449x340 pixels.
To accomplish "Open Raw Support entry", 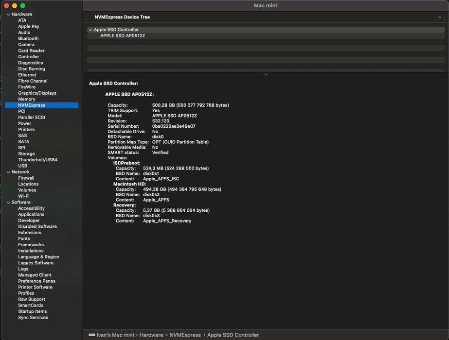I will coord(32,299).
